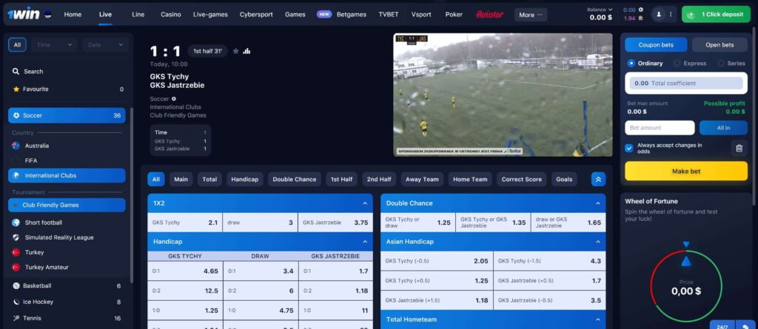This screenshot has height=329, width=758.
Task: Open match statistics bar chart icon
Action: coord(246,51)
